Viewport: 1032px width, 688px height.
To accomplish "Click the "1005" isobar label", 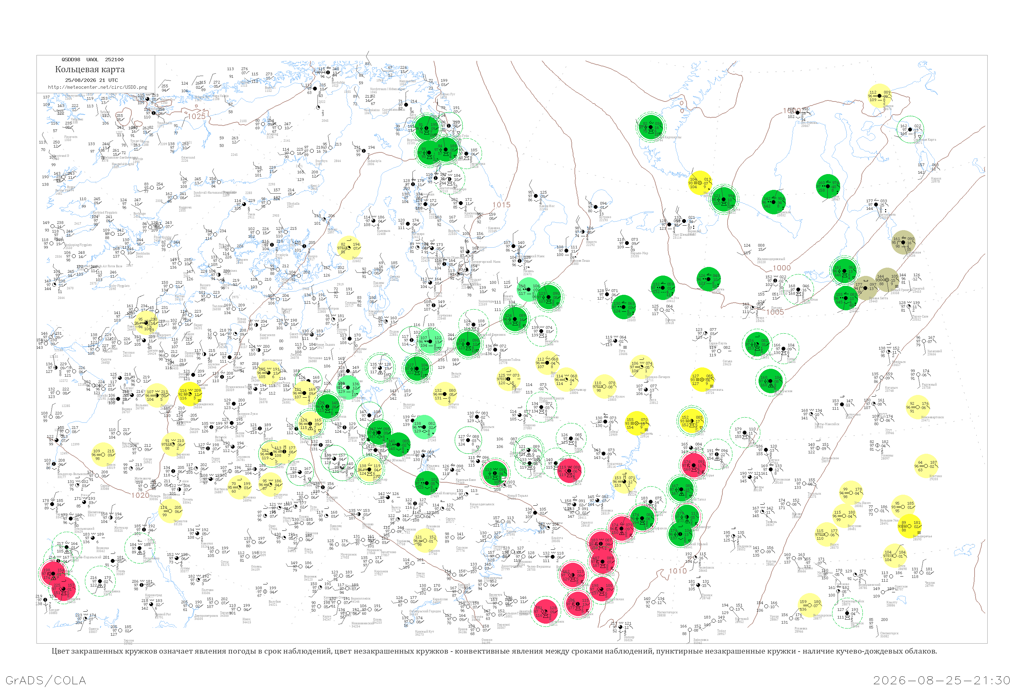I will [x=775, y=312].
